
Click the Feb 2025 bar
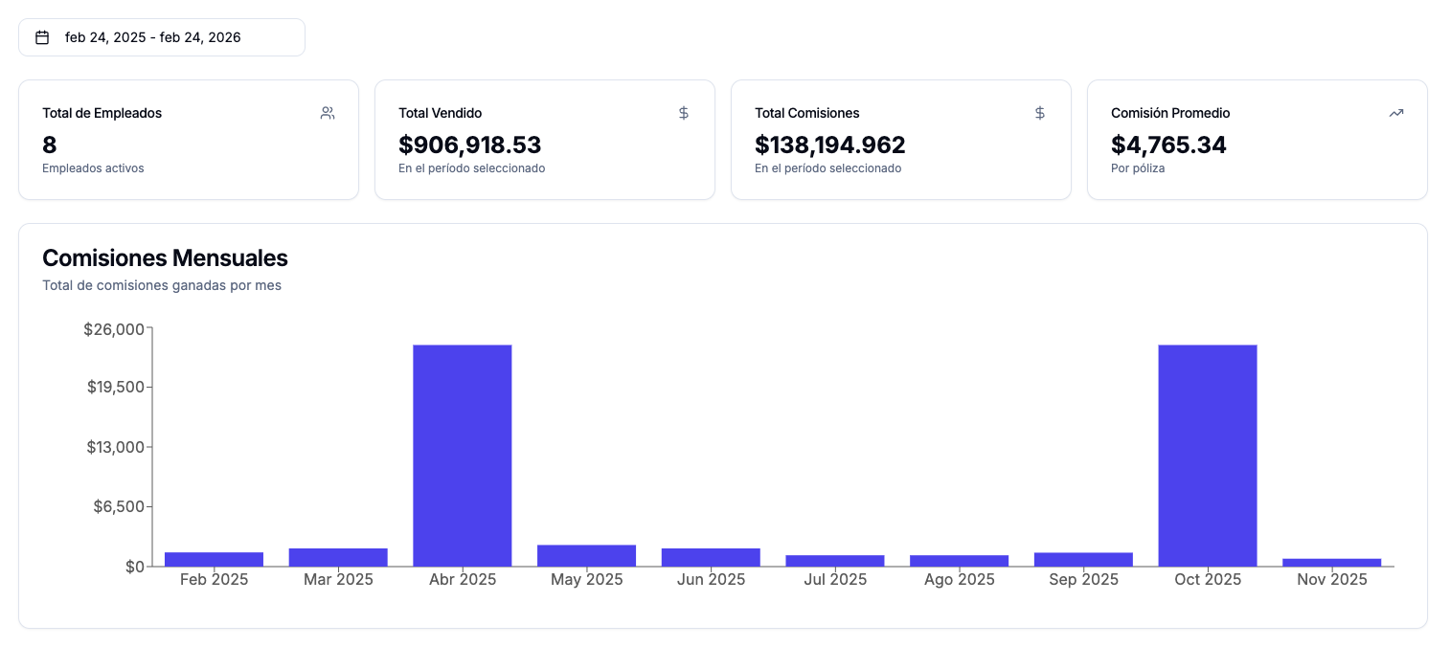(x=214, y=559)
